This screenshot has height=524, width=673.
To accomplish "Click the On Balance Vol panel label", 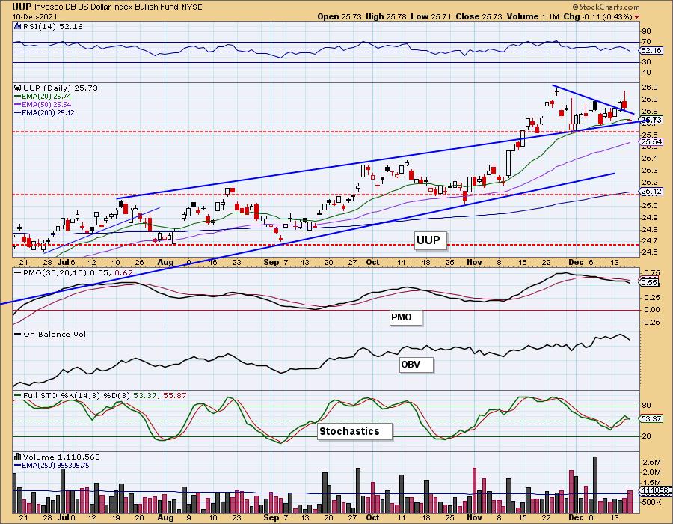I will point(55,334).
